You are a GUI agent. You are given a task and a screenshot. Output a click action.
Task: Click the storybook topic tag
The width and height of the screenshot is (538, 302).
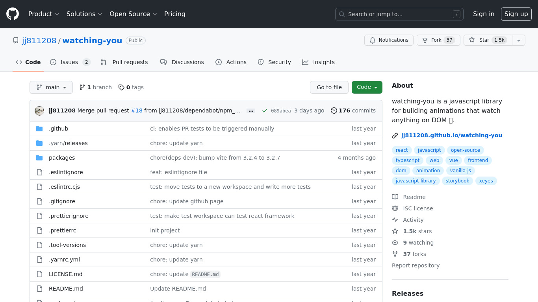(458, 181)
